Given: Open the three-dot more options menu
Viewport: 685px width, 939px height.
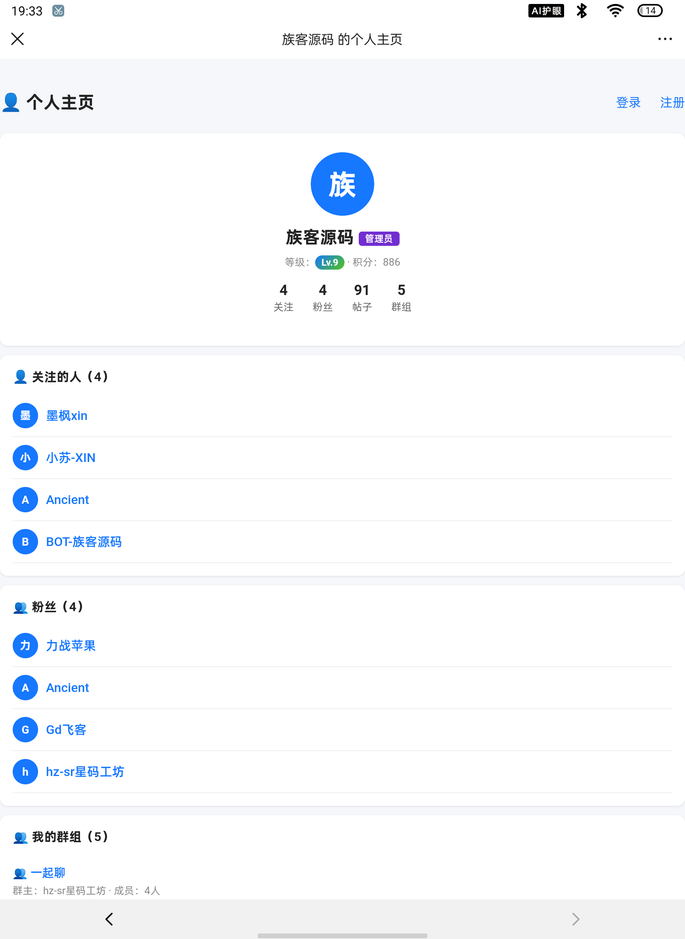Looking at the screenshot, I should pyautogui.click(x=665, y=39).
